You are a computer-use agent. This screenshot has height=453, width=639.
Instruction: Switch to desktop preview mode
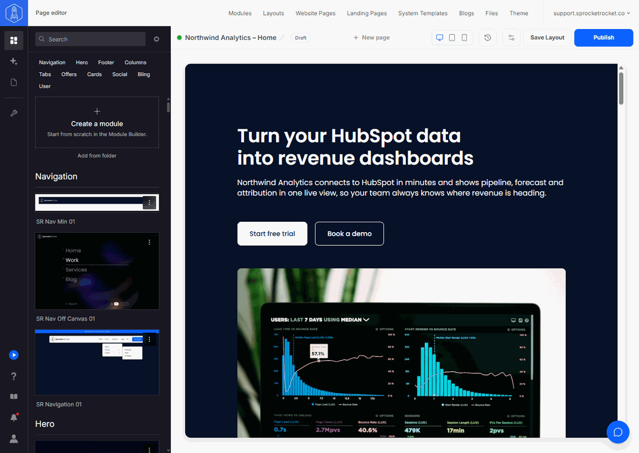pos(440,37)
